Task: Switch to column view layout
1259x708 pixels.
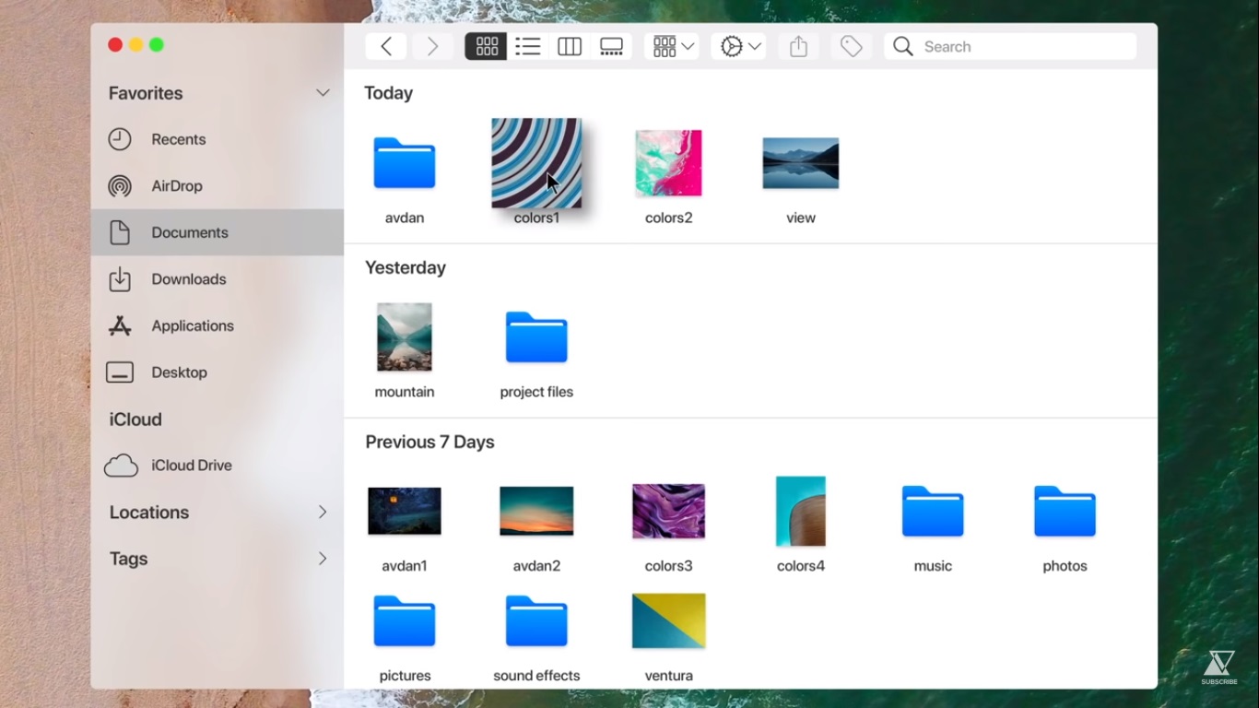Action: (x=570, y=47)
